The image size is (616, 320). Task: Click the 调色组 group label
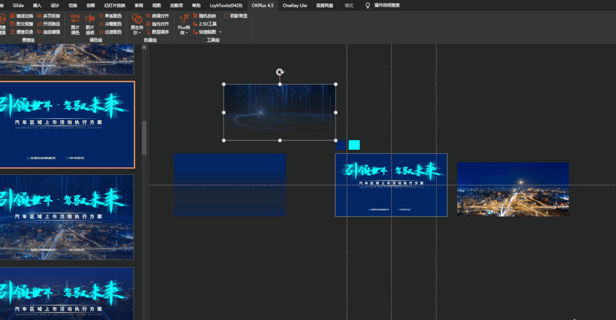coord(96,40)
